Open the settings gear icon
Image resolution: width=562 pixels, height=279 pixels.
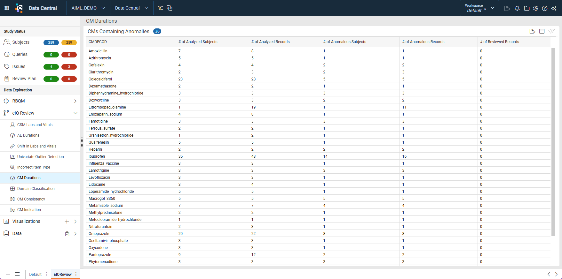tap(536, 8)
